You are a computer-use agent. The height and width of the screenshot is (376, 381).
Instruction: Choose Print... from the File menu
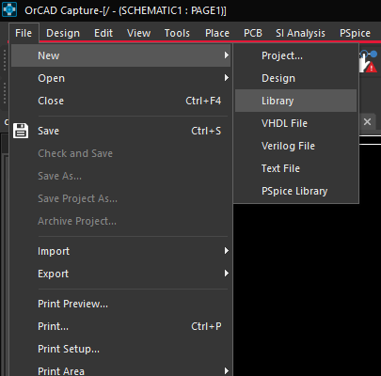pyautogui.click(x=120, y=326)
